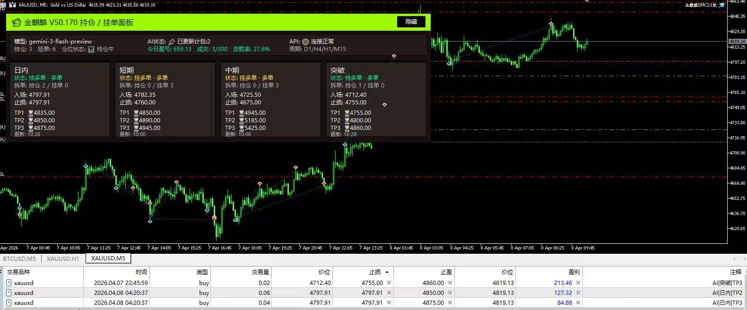Click the 周期: D1/H4/H1/M15 text
Viewport: 747px width, 310px height.
[318, 49]
